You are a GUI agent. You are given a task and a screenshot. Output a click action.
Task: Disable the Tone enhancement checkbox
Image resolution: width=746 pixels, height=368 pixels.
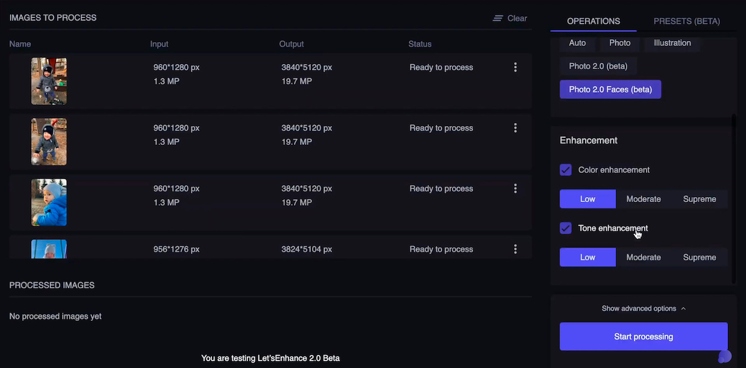click(x=566, y=228)
